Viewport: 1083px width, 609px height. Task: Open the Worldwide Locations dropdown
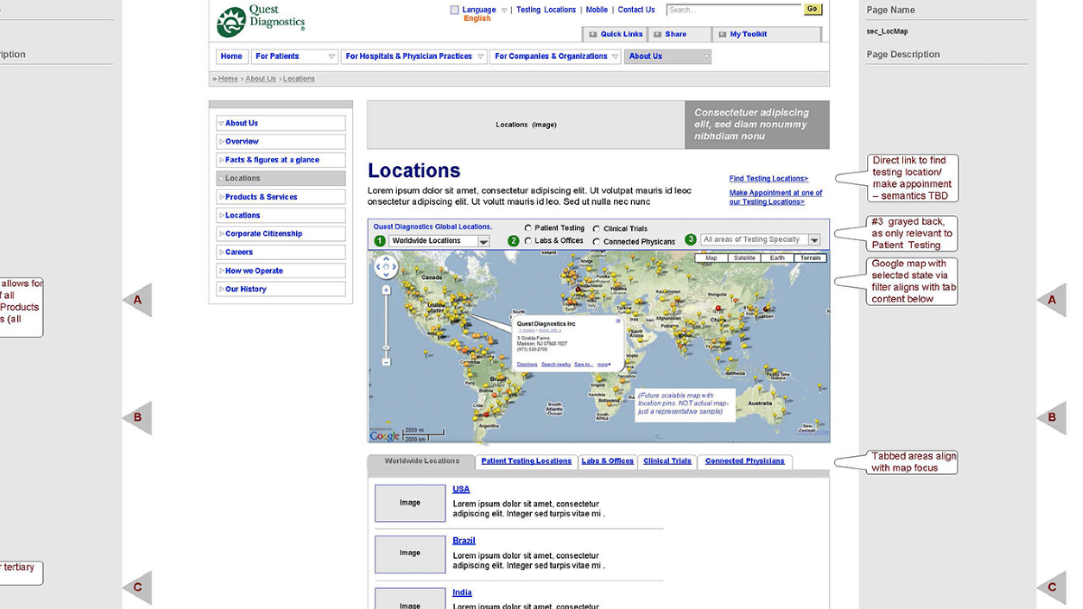tap(484, 241)
